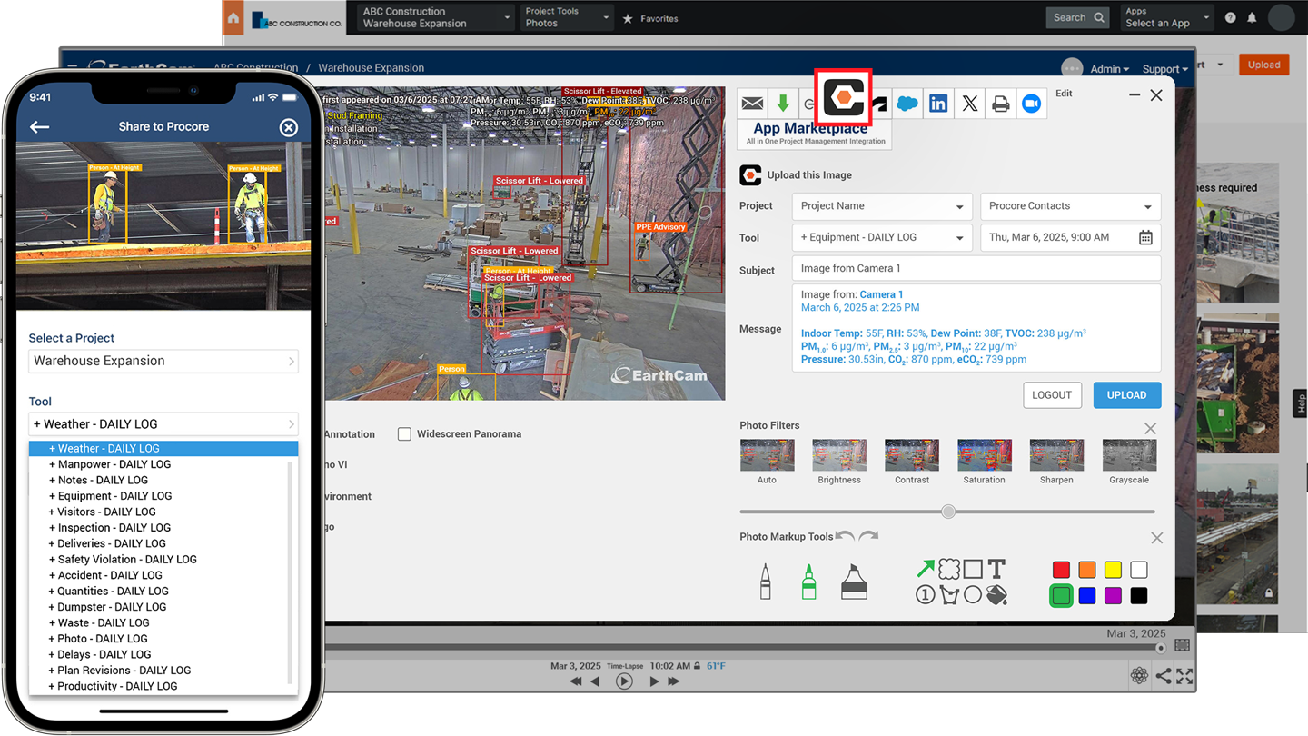Enter fullscreen mode in player
The width and height of the screenshot is (1308, 736).
point(1184,675)
